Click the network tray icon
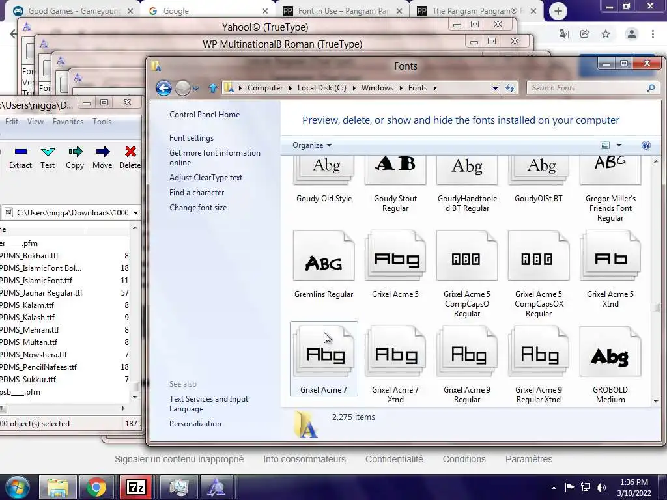The width and height of the screenshot is (667, 500). click(586, 487)
